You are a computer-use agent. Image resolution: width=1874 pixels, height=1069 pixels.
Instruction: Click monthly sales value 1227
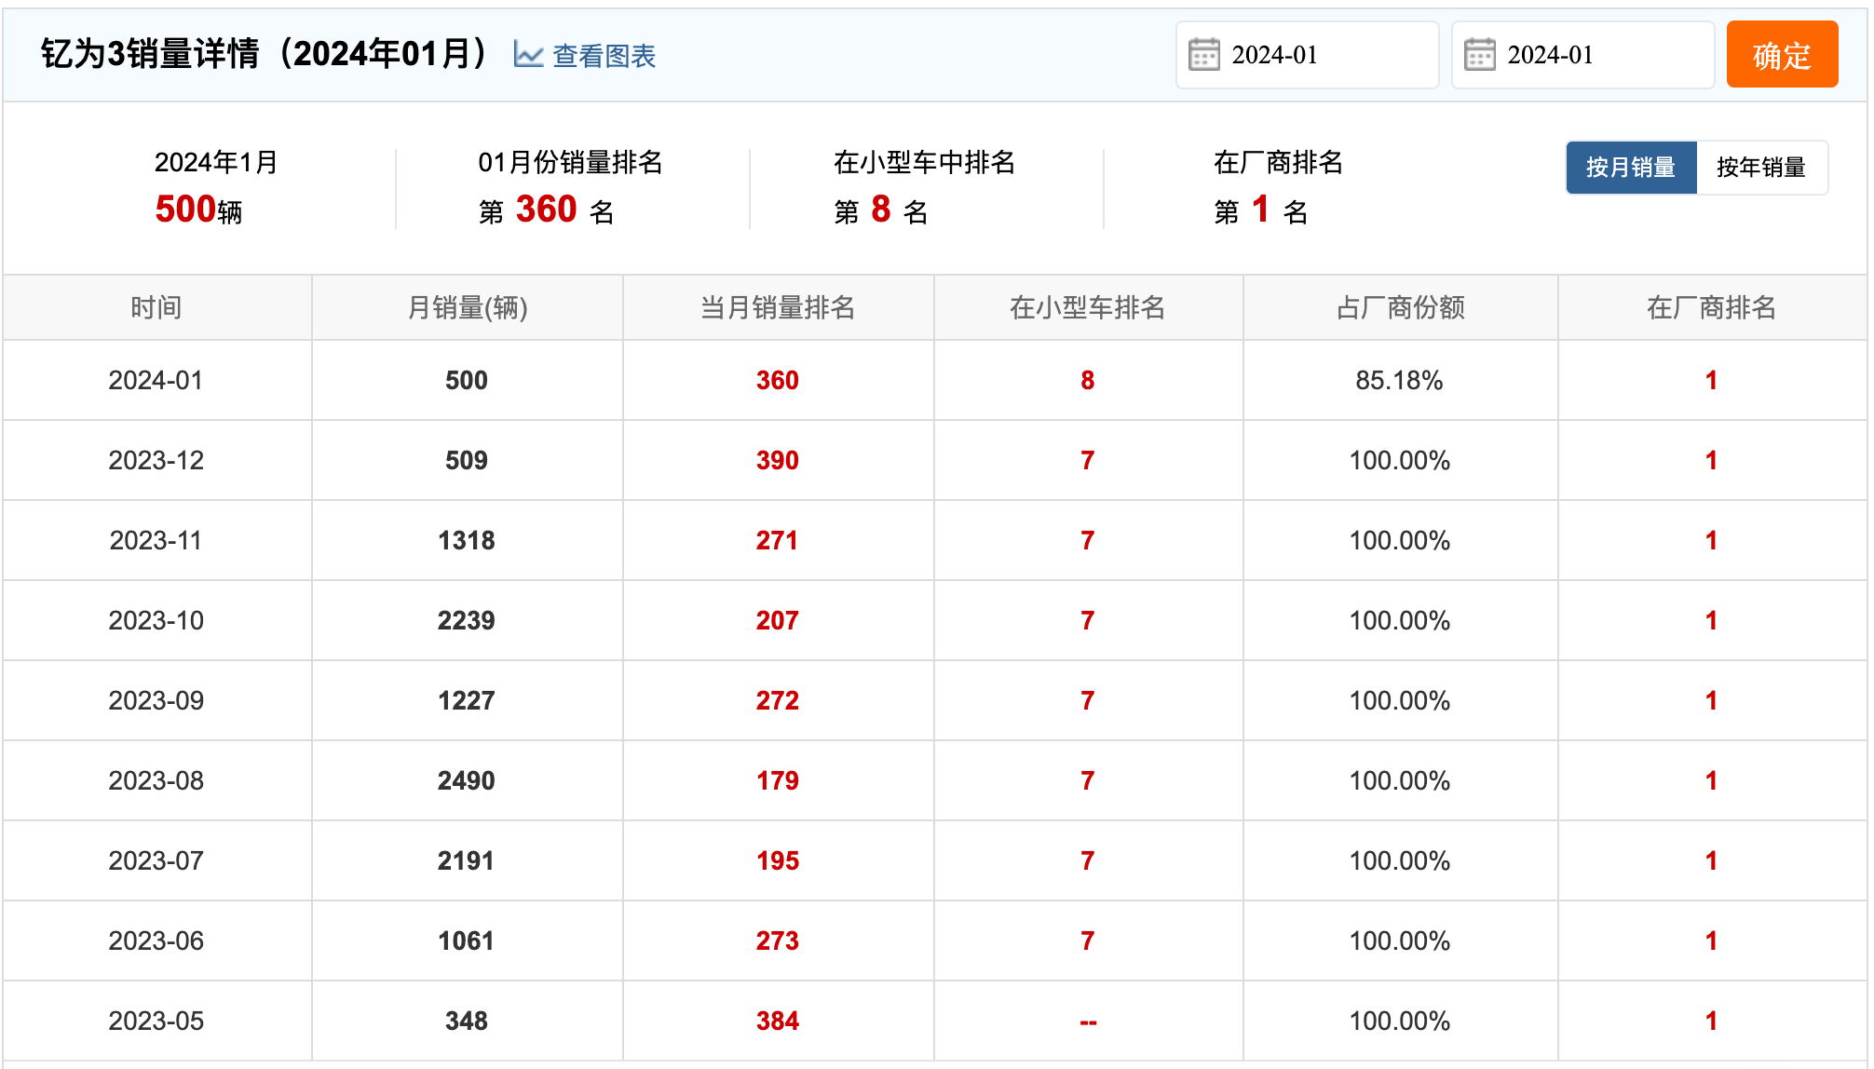pyautogui.click(x=467, y=700)
